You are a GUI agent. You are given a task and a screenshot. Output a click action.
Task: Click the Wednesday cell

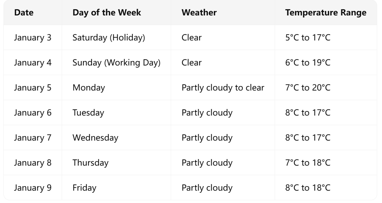95,138
